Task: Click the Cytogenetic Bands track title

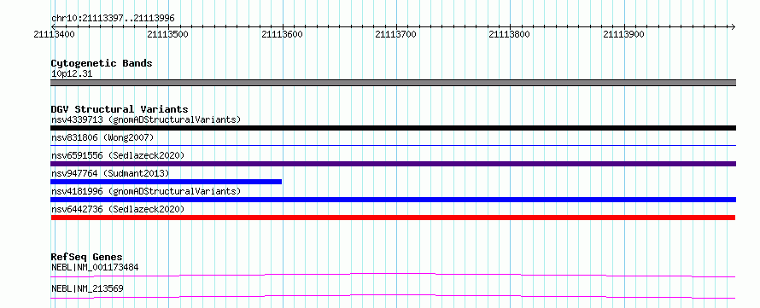Action: pyautogui.click(x=102, y=63)
